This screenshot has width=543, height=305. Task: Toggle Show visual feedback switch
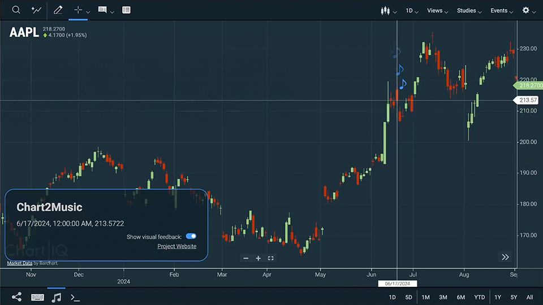(x=191, y=237)
